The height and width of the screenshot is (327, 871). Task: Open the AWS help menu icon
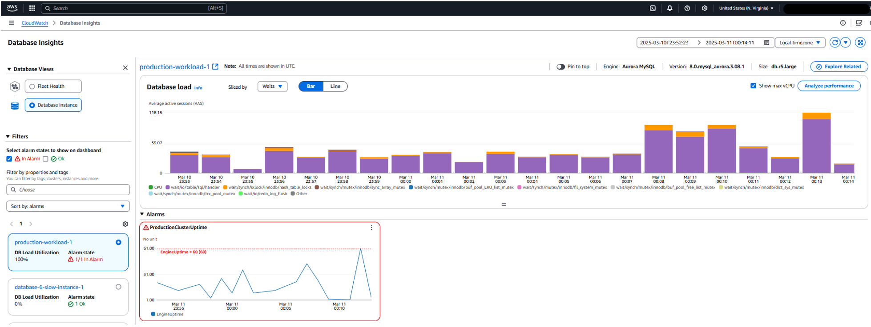pos(687,8)
